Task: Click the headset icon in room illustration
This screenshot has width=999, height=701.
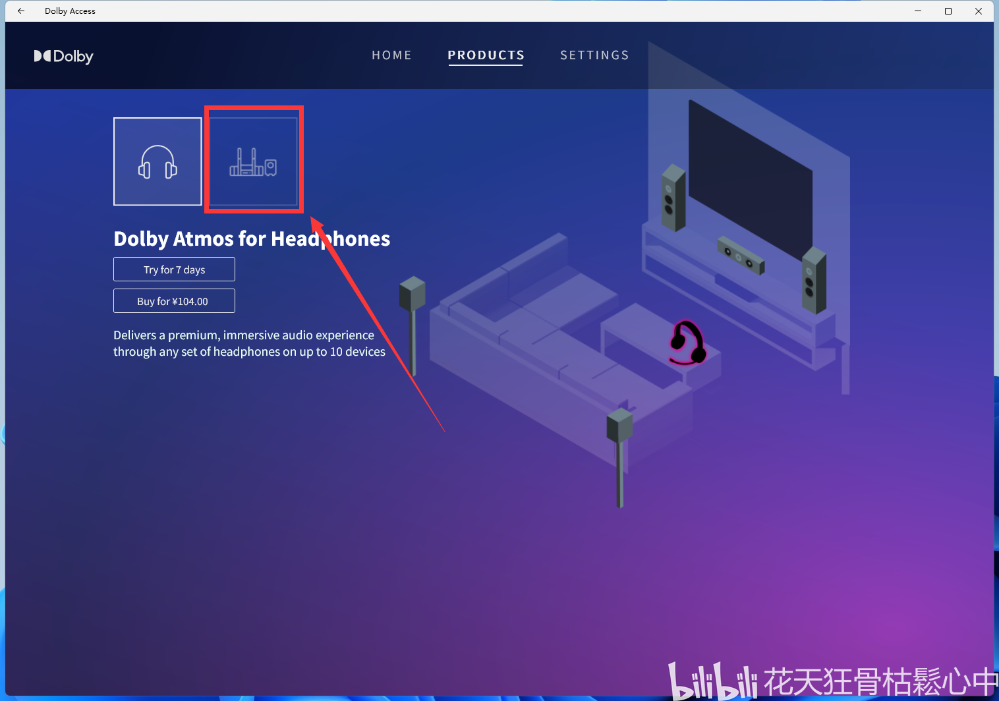Action: pos(687,343)
